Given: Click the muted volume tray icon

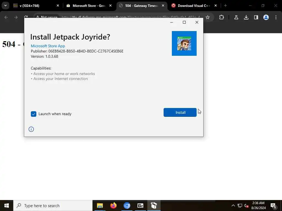Looking at the screenshot, I should 246,206.
